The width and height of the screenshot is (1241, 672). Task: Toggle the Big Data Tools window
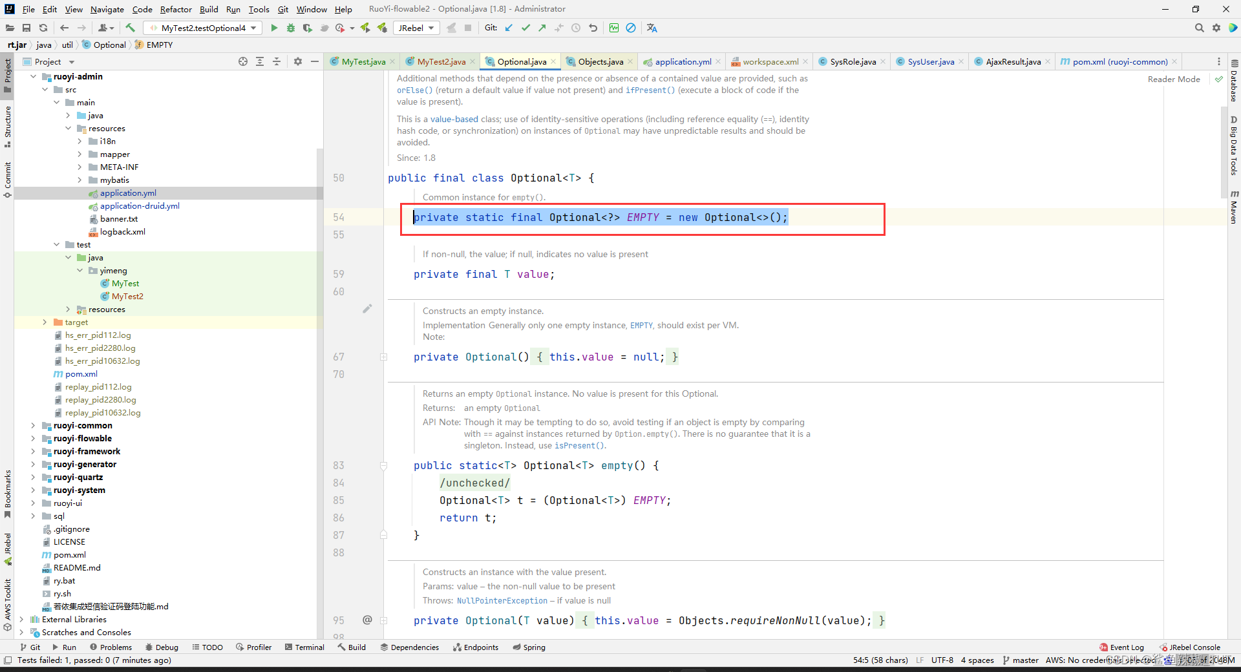pos(1234,145)
